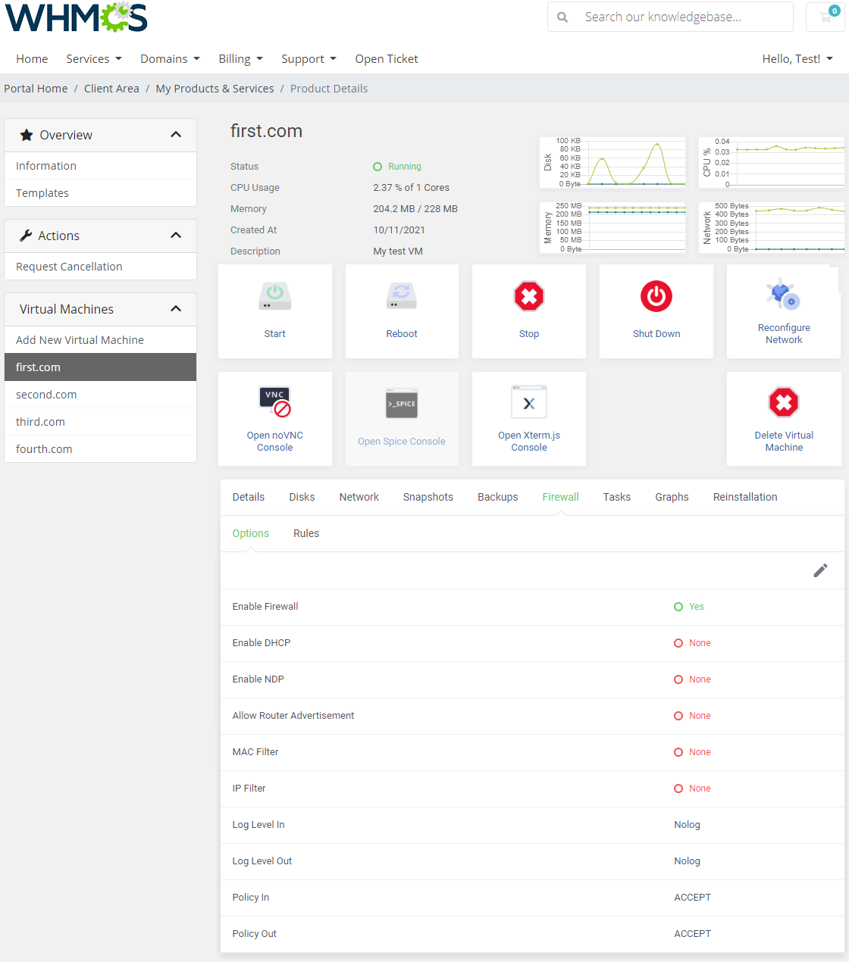Viewport: 849px width, 962px height.
Task: Click the Reconfigure Network icon
Action: (782, 293)
